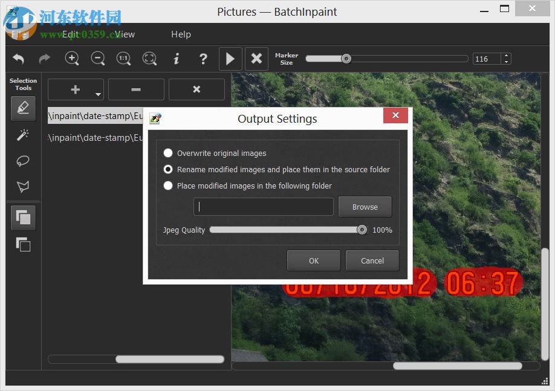Viewport: 555px width, 391px height.
Task: Open dropdown arrow beside the add button
Action: point(98,94)
